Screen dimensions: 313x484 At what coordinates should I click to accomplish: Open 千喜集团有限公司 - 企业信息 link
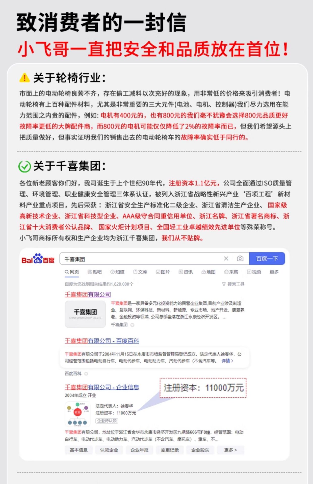click(102, 387)
